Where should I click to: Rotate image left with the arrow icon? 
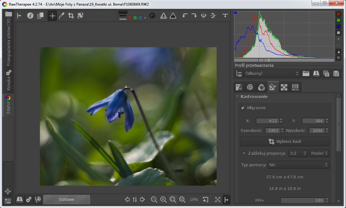click(185, 16)
